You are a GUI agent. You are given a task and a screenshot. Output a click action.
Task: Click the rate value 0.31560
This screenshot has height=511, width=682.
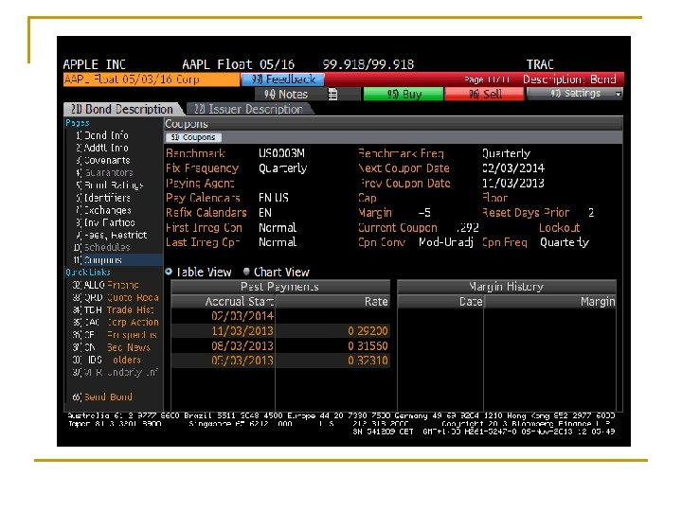click(x=368, y=346)
